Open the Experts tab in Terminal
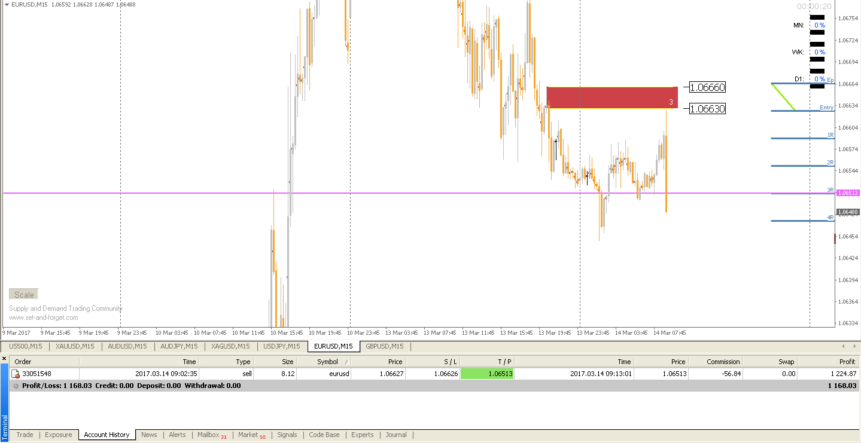 363,435
